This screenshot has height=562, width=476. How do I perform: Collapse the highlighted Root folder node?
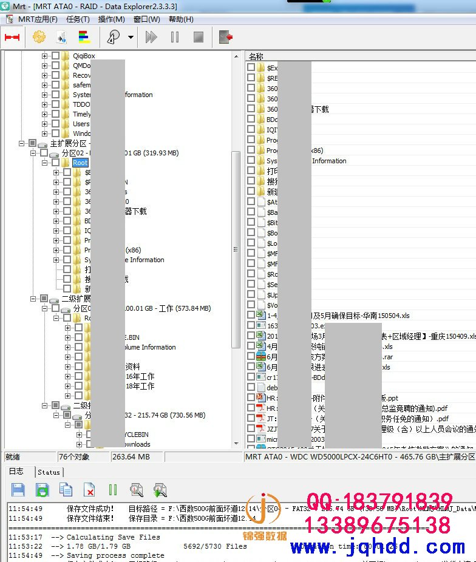[44, 163]
